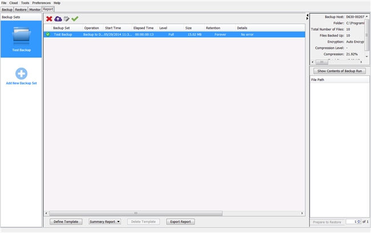
Task: Click the tag label icon in toolbar
Action: click(x=66, y=19)
